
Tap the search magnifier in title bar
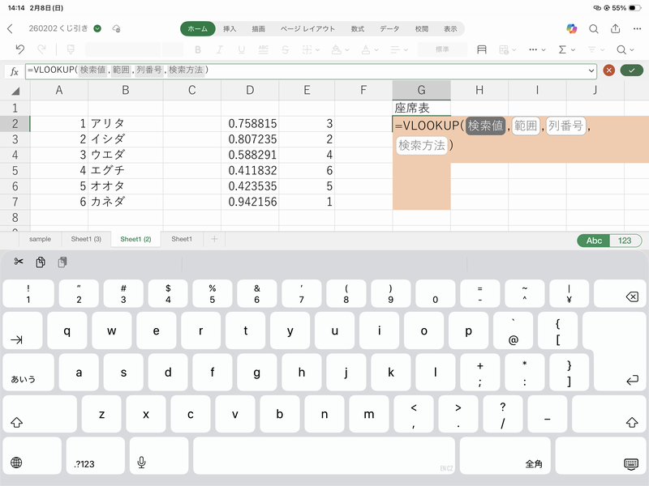[594, 28]
